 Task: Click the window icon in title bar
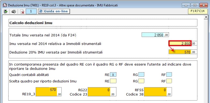[5, 5]
